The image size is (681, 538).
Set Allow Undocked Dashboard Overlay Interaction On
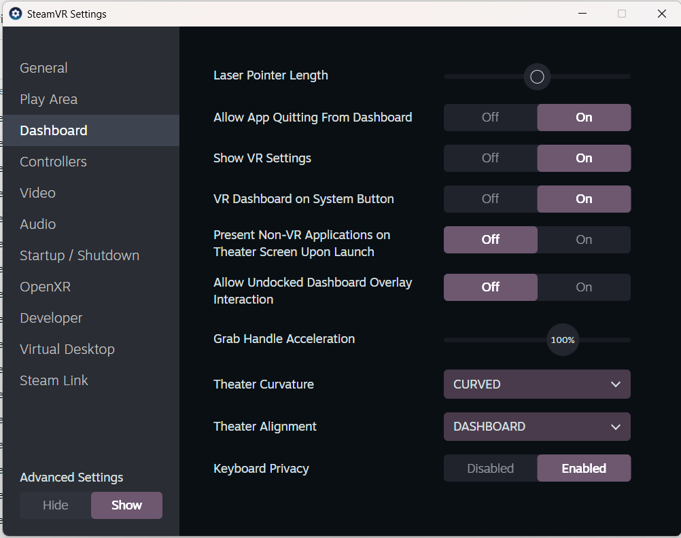pyautogui.click(x=584, y=287)
